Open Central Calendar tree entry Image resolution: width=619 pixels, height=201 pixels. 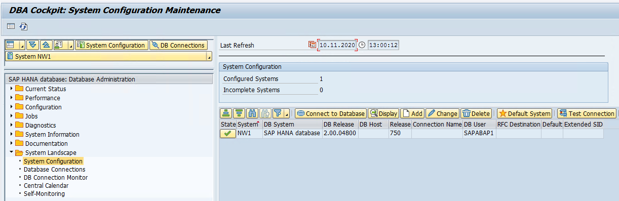tap(46, 185)
